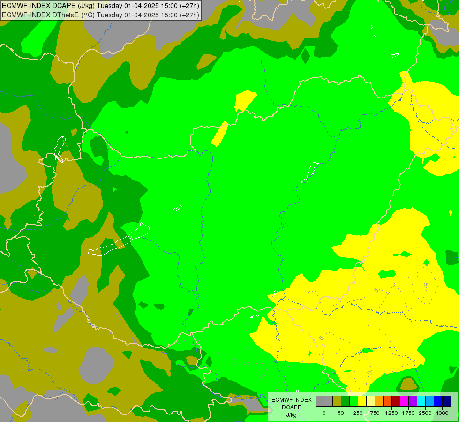
Task: Pick the bright green legend swatch
Action: click(354, 401)
